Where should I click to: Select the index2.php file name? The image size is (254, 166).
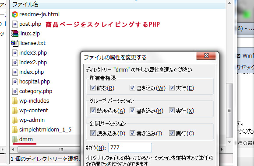tap(33, 62)
